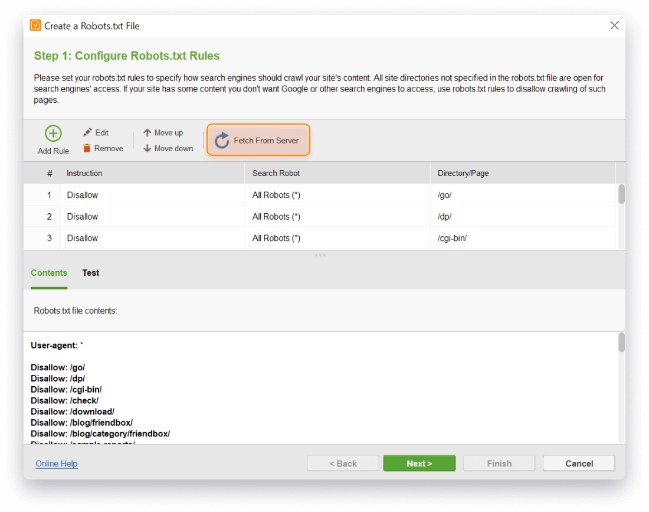Screen dimensions: 649x512
Task: Click the Next button
Action: click(419, 463)
